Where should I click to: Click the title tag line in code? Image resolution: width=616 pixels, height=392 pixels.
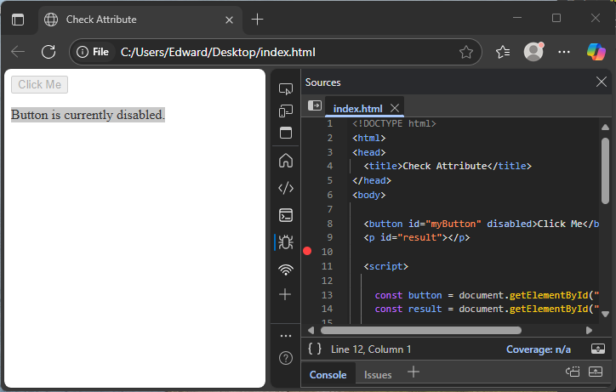[x=448, y=166]
